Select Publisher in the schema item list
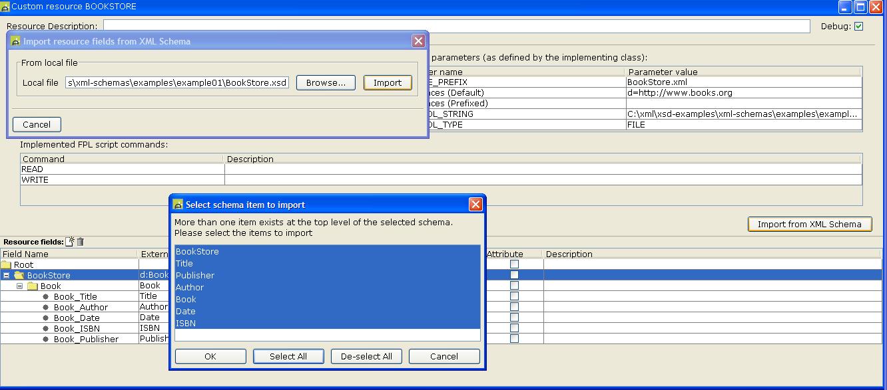 tap(195, 275)
